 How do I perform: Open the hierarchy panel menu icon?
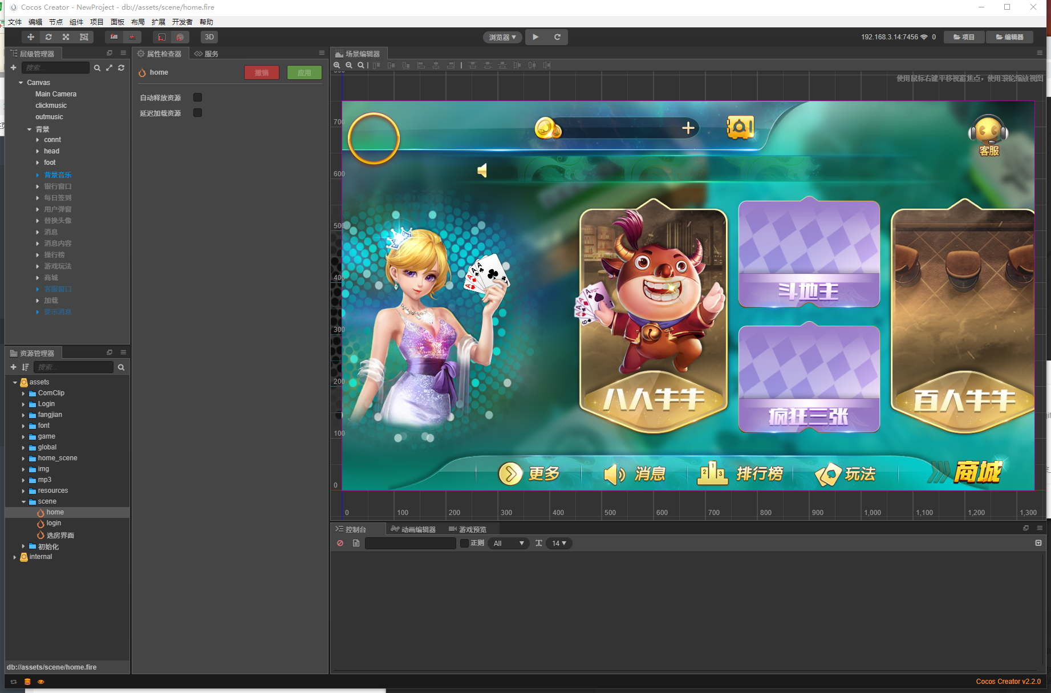[x=123, y=53]
